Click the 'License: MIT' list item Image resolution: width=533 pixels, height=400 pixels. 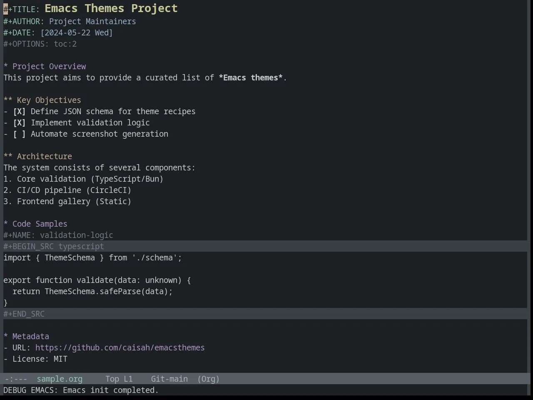[x=35, y=359]
